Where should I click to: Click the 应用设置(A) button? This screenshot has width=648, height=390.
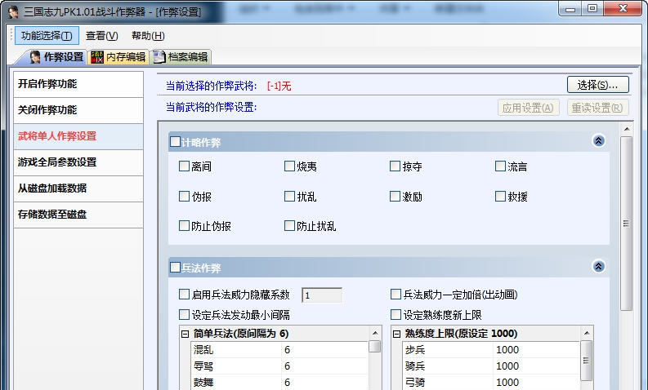(x=528, y=108)
